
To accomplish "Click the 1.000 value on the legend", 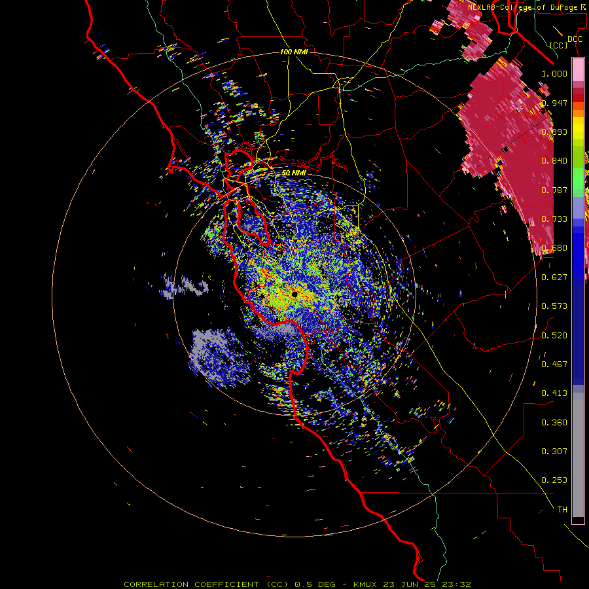I will (554, 73).
